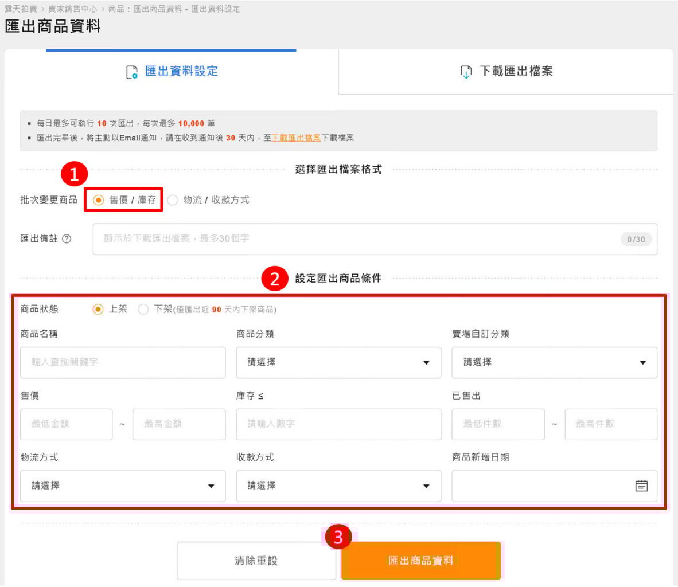Click the 賣家銷售中心 breadcrumb link
The width and height of the screenshot is (678, 587).
click(72, 9)
